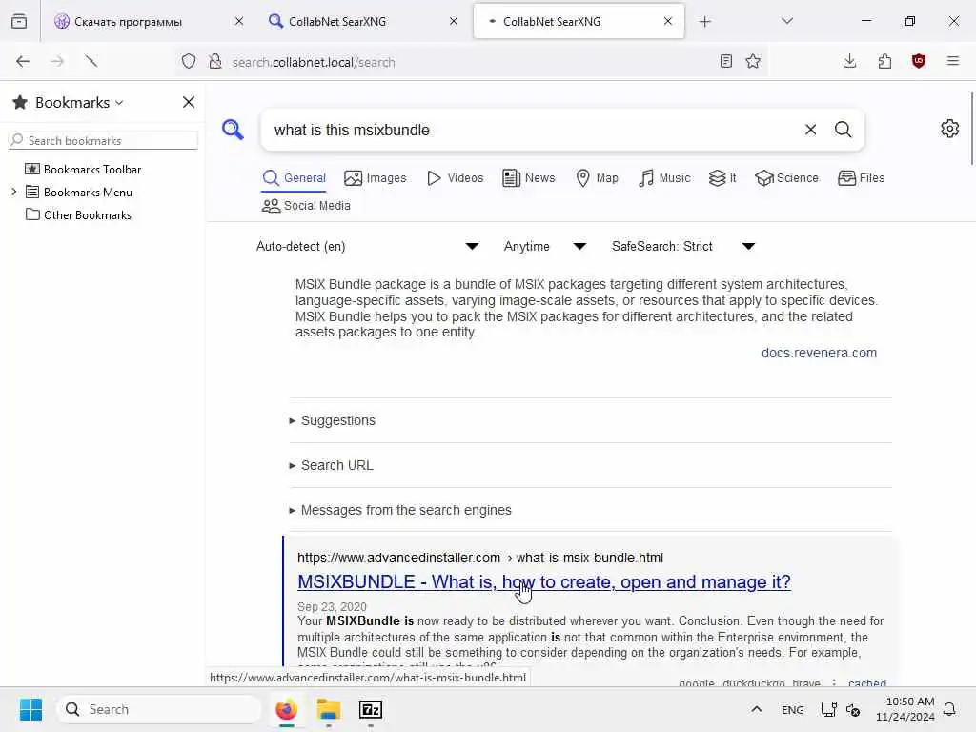Select Other Bookmarks folder
The image size is (976, 732).
point(87,215)
